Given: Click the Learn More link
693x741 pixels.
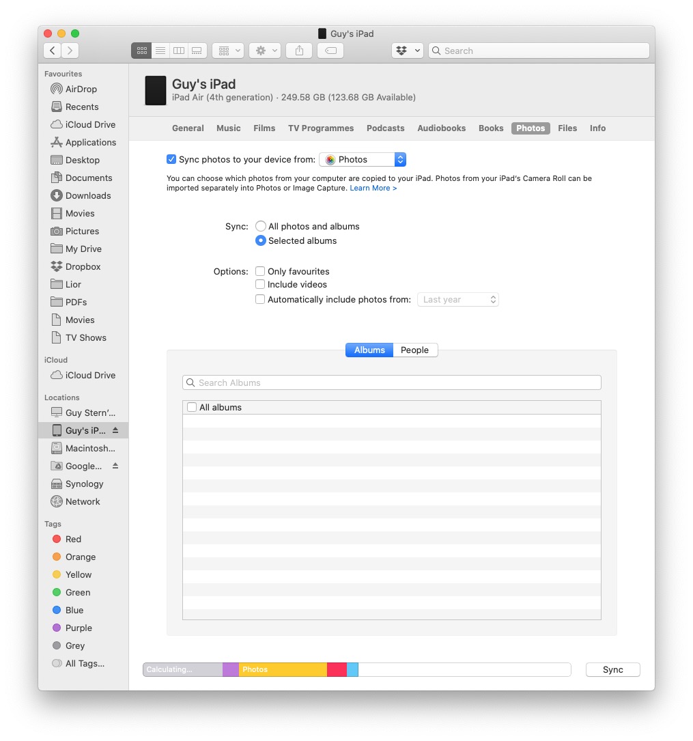Looking at the screenshot, I should coord(373,188).
